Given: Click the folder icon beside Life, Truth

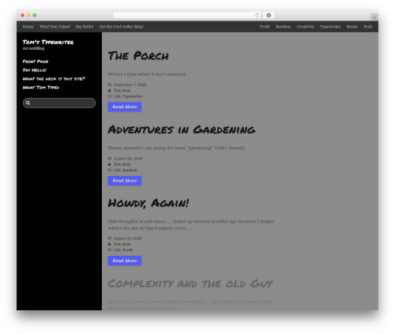Looking at the screenshot, I should 110,250.
